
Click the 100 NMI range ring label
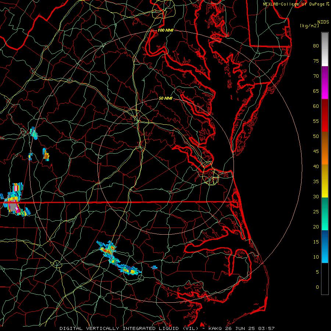(x=165, y=30)
